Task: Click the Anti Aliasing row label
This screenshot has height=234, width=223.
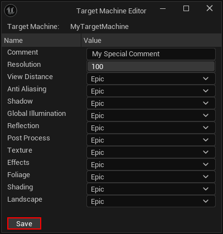Action: [x=27, y=89]
